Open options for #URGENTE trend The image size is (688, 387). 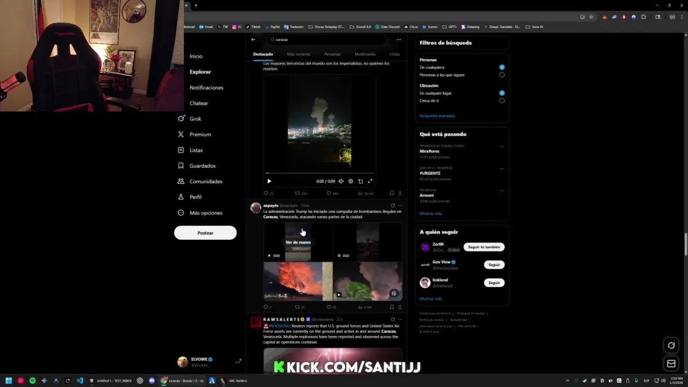coord(502,168)
